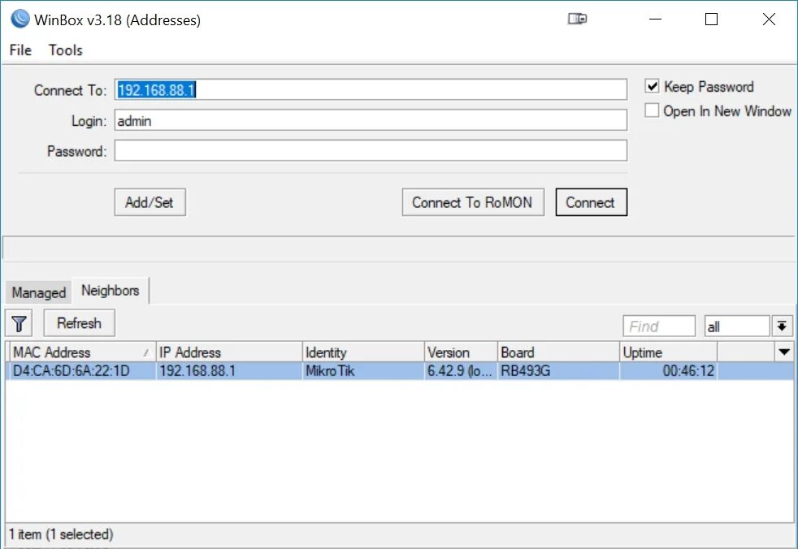Click the Login input field
The width and height of the screenshot is (798, 549).
pos(371,120)
